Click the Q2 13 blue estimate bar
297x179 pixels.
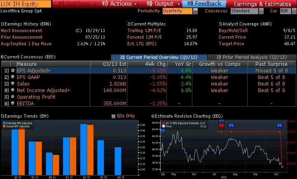pos(84,149)
